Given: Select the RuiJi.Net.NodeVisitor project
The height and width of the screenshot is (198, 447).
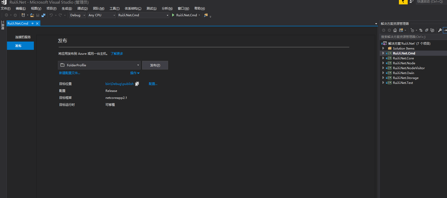Looking at the screenshot, I should (x=409, y=68).
